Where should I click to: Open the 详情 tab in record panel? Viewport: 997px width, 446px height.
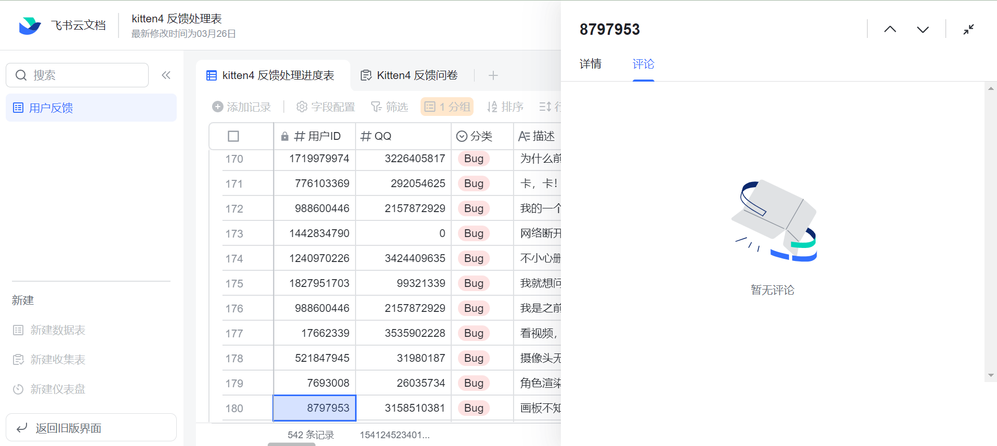[x=591, y=64]
